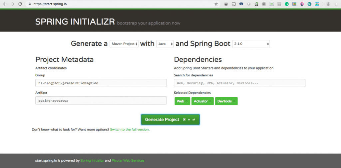Remove the Web dependency via its X
Viewport: 341px width, 168px height.
[x=186, y=101]
